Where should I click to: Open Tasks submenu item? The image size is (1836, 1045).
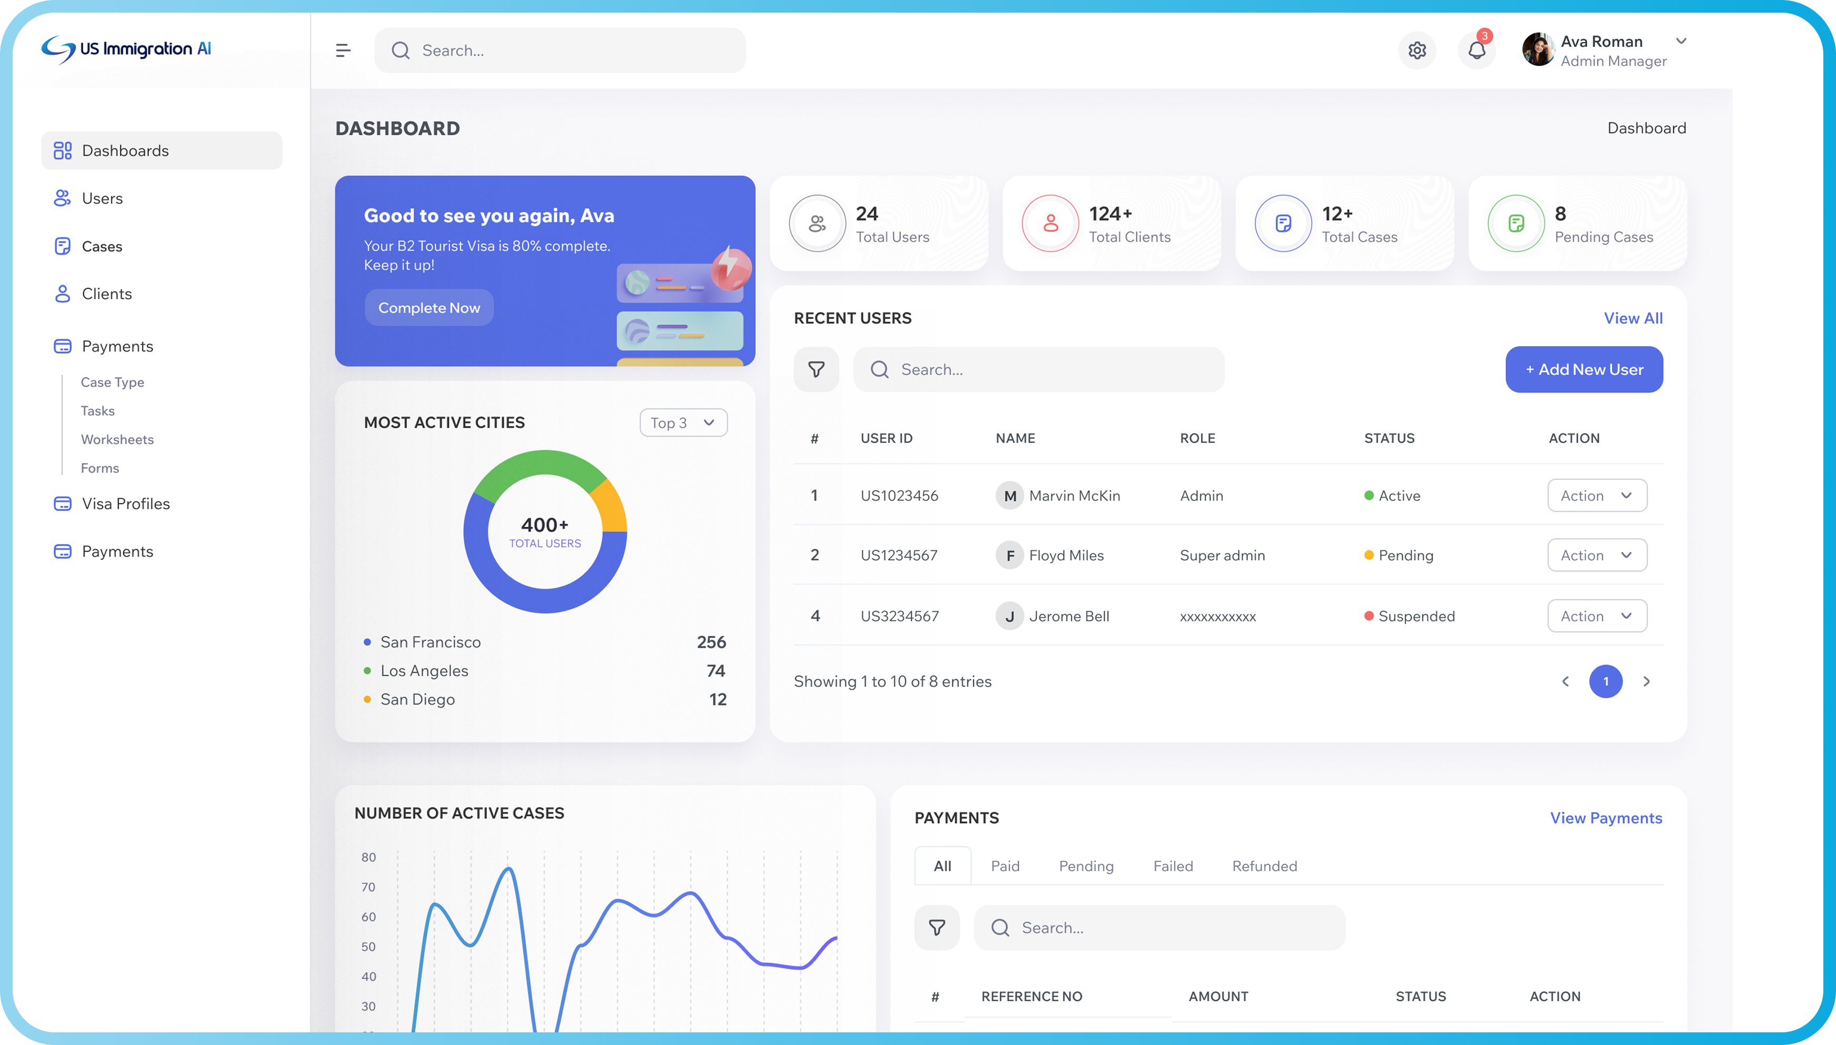point(97,410)
